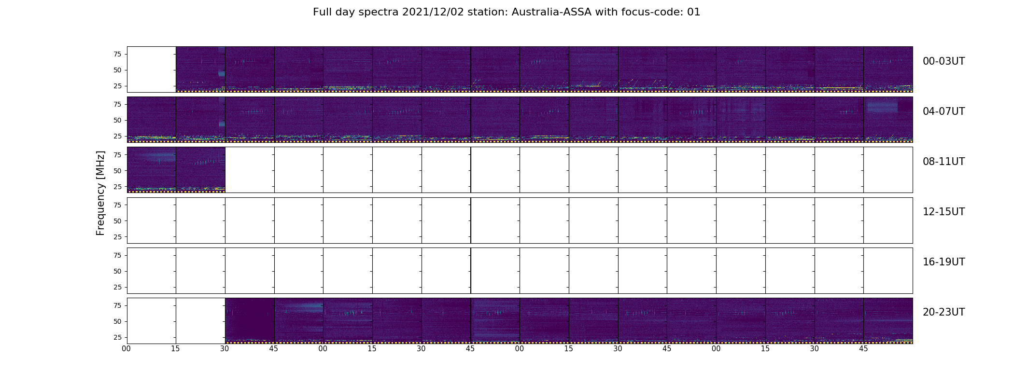Select the "08-11UT" row label
Image resolution: width=1014 pixels, height=386 pixels.
pos(944,162)
